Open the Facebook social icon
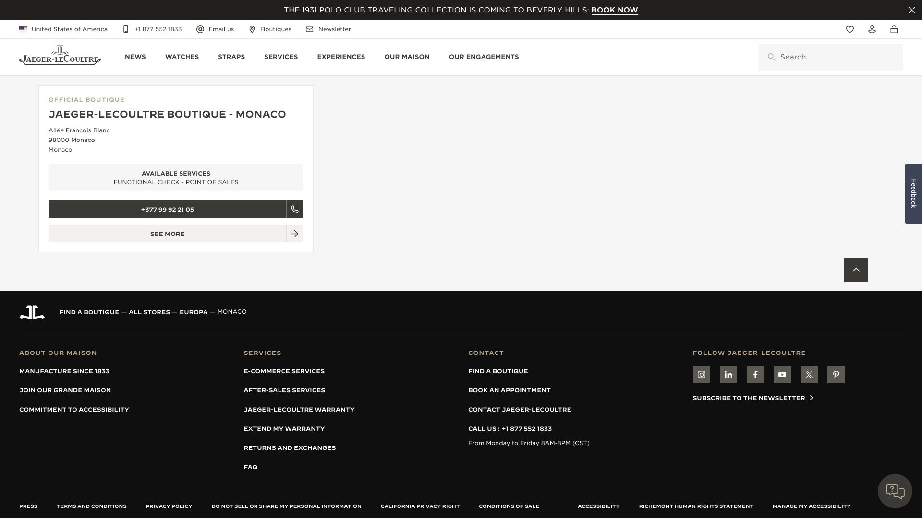The width and height of the screenshot is (922, 518). click(x=755, y=375)
